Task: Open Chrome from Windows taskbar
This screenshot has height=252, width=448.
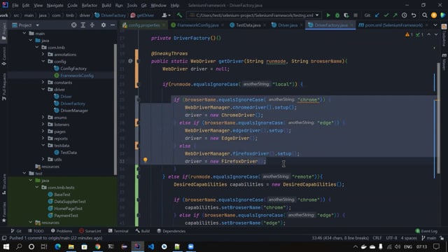Action: pyautogui.click(x=98, y=246)
